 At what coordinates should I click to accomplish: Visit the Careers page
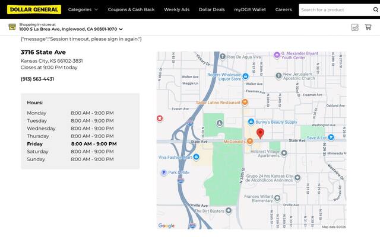coord(284,9)
